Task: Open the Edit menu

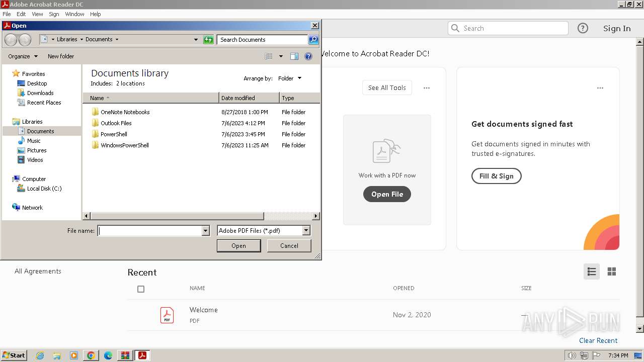Action: click(x=21, y=14)
